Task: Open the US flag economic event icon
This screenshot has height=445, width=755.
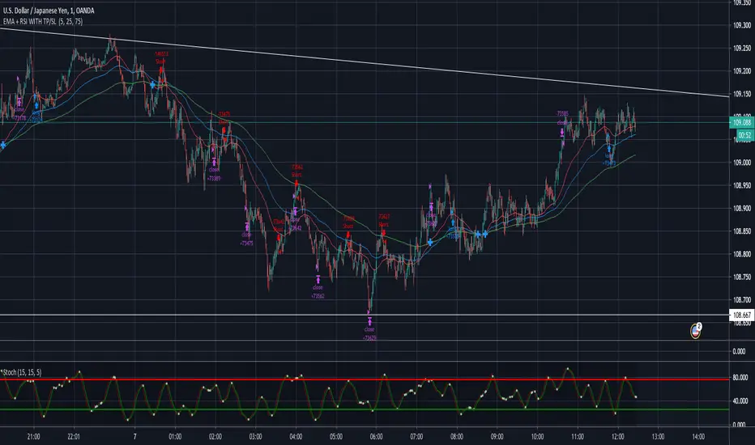Action: coord(695,331)
